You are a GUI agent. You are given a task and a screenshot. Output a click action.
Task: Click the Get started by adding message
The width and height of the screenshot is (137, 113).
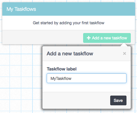click(x=69, y=23)
